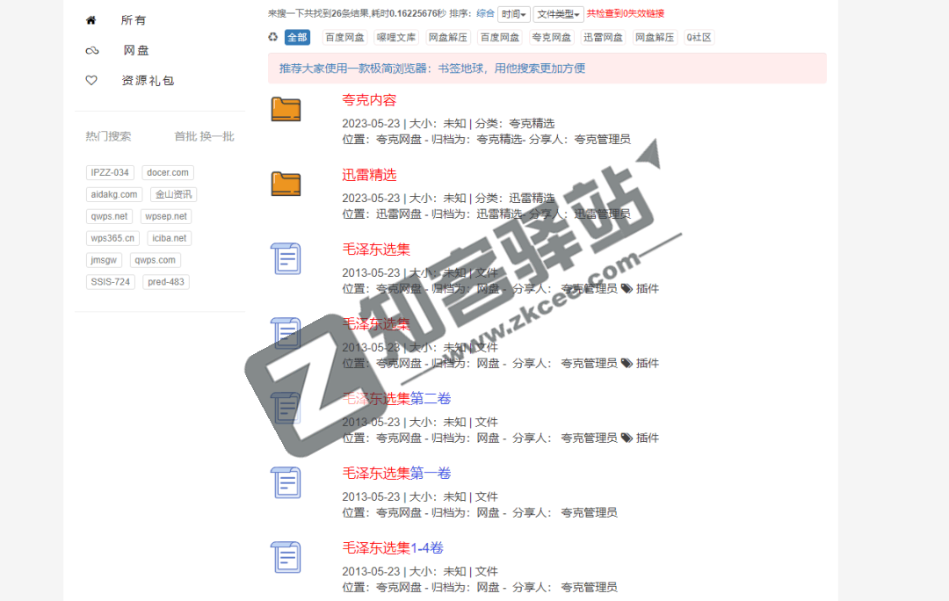The width and height of the screenshot is (949, 601).
Task: Sort results by 综合
Action: pyautogui.click(x=485, y=14)
